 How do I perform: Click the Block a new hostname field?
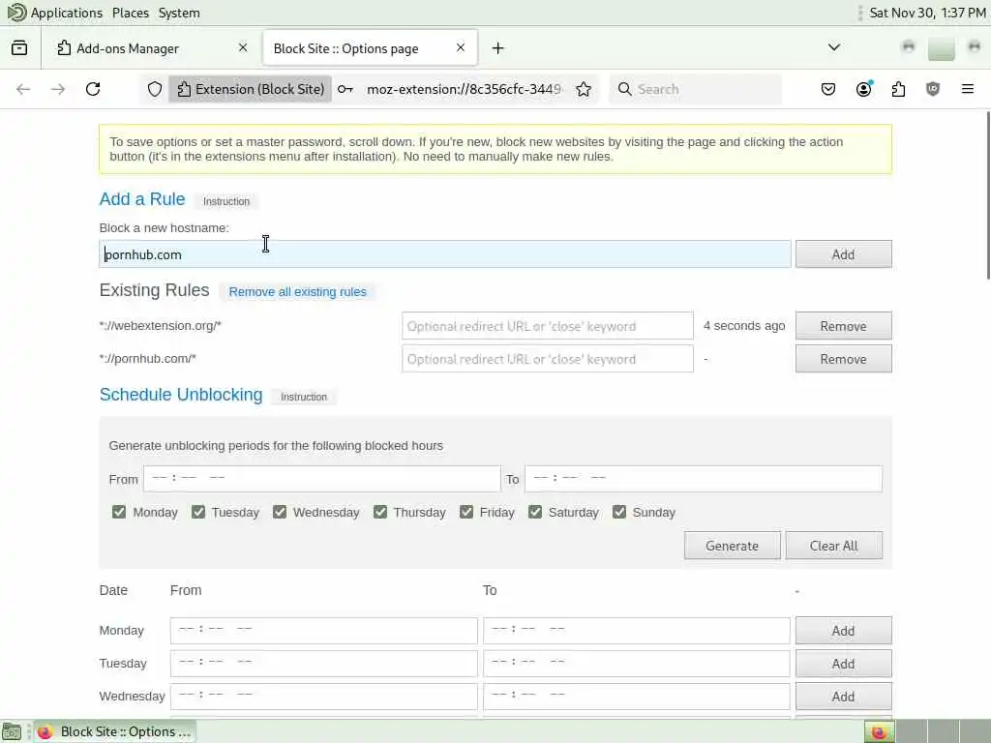445,254
